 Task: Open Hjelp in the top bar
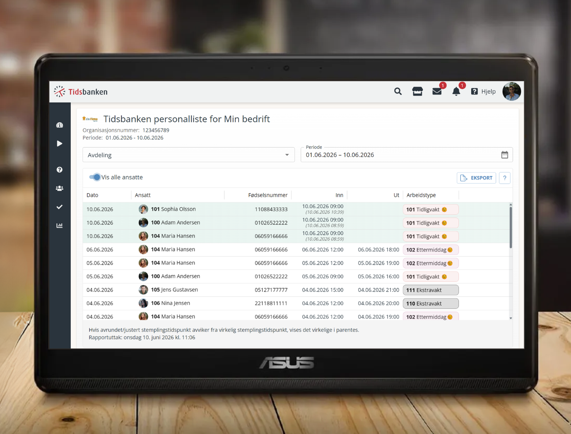click(x=483, y=92)
